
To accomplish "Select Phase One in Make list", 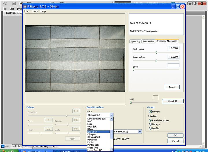I will [x=99, y=147].
